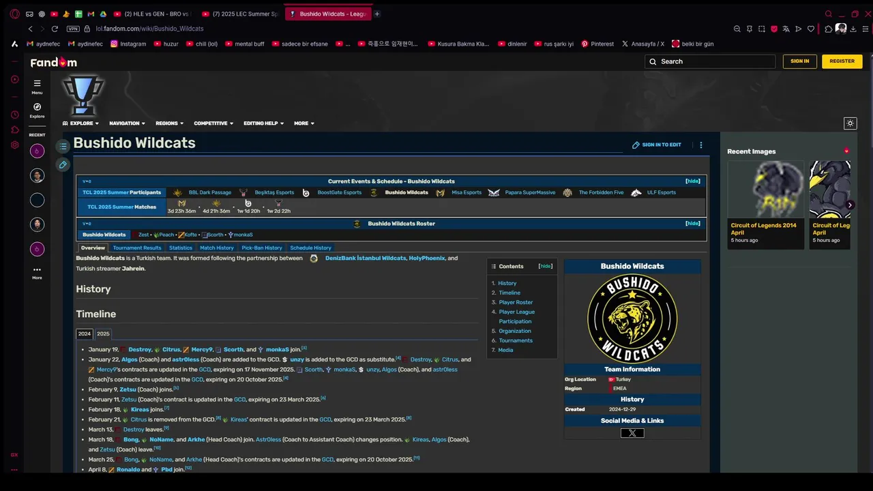Switch to 2025 LEC Summer browser tab
873x491 pixels.
[x=240, y=14]
